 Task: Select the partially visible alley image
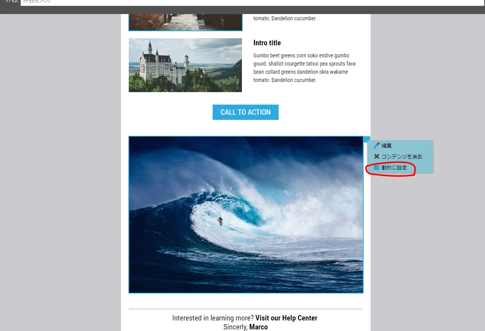coord(185,22)
